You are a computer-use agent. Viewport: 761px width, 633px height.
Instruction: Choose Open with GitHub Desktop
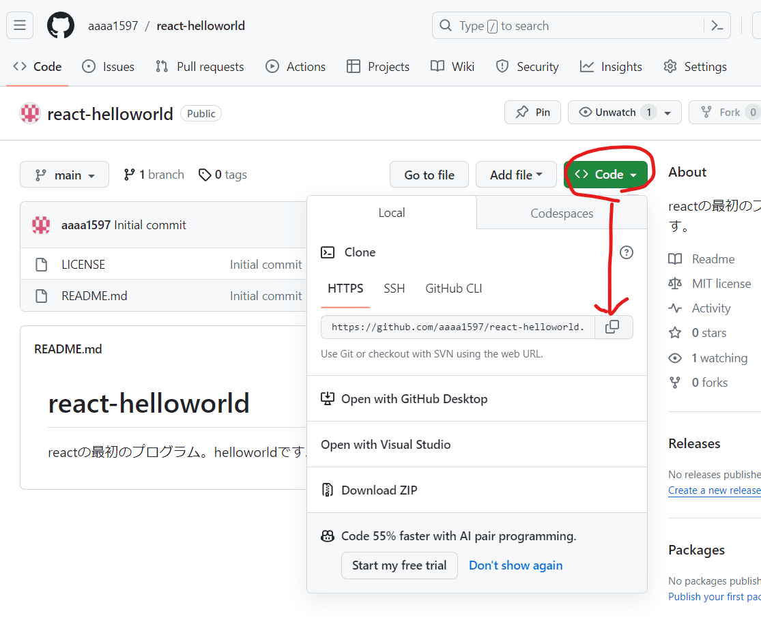(477, 399)
